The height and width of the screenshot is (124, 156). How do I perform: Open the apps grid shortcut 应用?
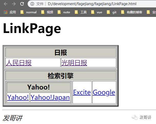coord(10,12)
